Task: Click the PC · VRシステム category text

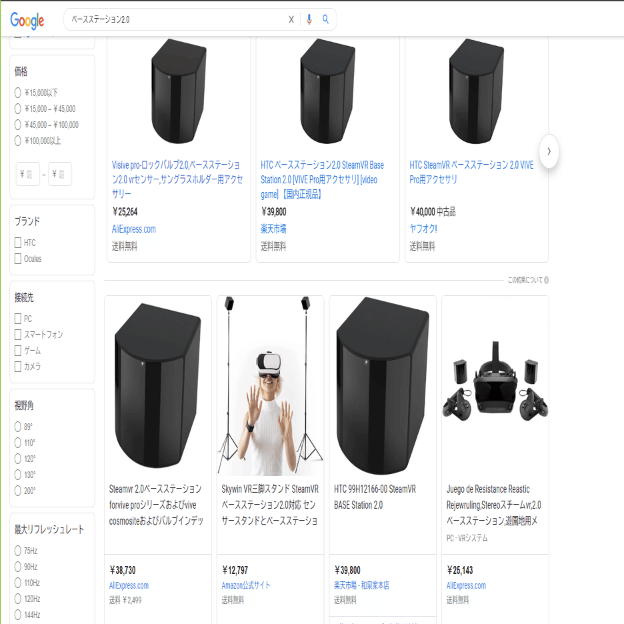Action: coord(467,538)
